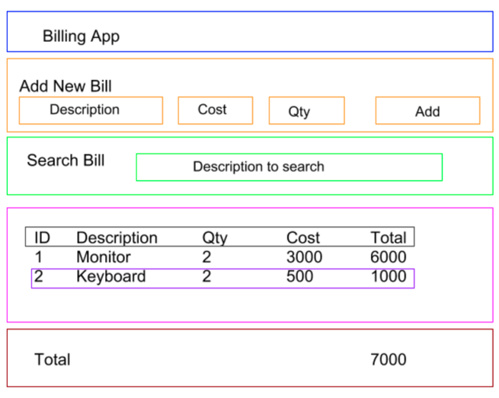Click the Add button

pos(427,111)
